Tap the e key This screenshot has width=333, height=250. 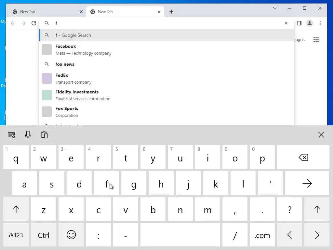point(71,157)
